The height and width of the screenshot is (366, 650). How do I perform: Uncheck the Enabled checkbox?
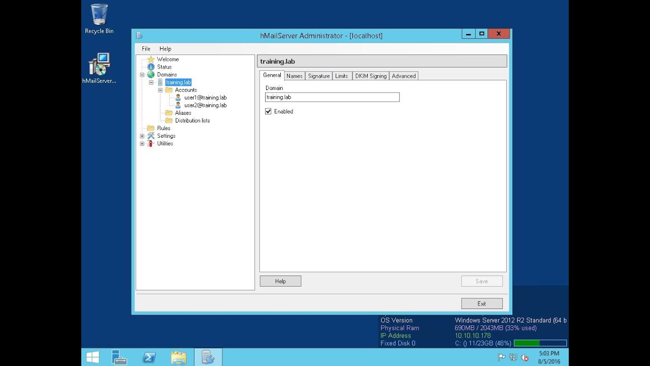tap(268, 111)
